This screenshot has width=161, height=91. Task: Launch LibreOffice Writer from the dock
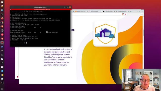(2, 10)
